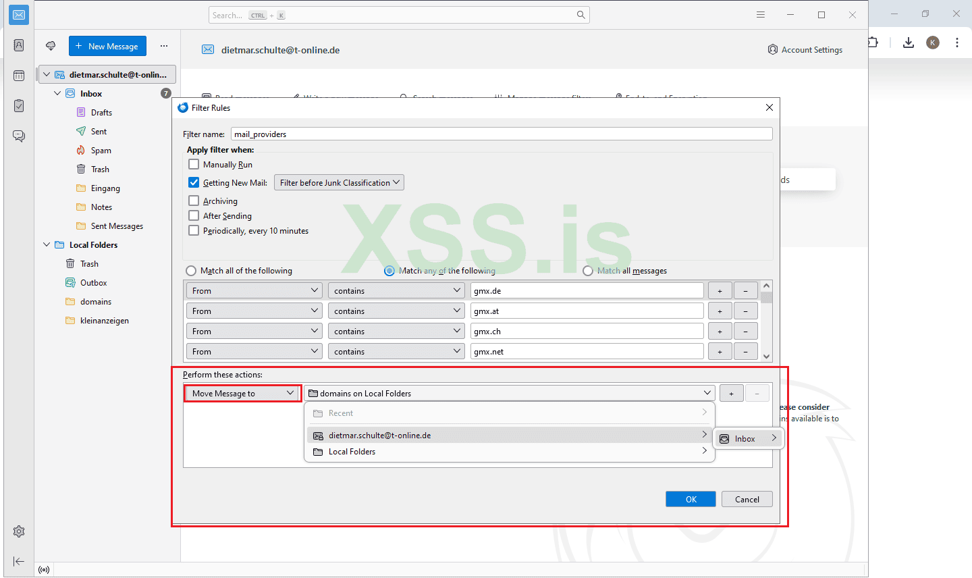Open the Move Message to action dropdown

click(243, 394)
